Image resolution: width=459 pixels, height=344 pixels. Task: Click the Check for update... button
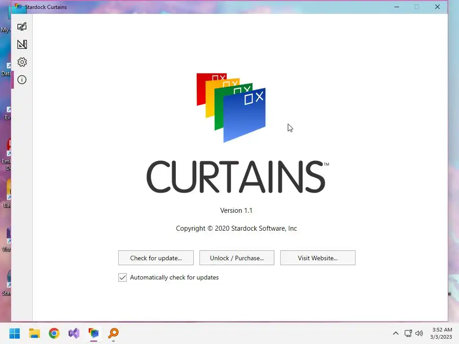[156, 258]
